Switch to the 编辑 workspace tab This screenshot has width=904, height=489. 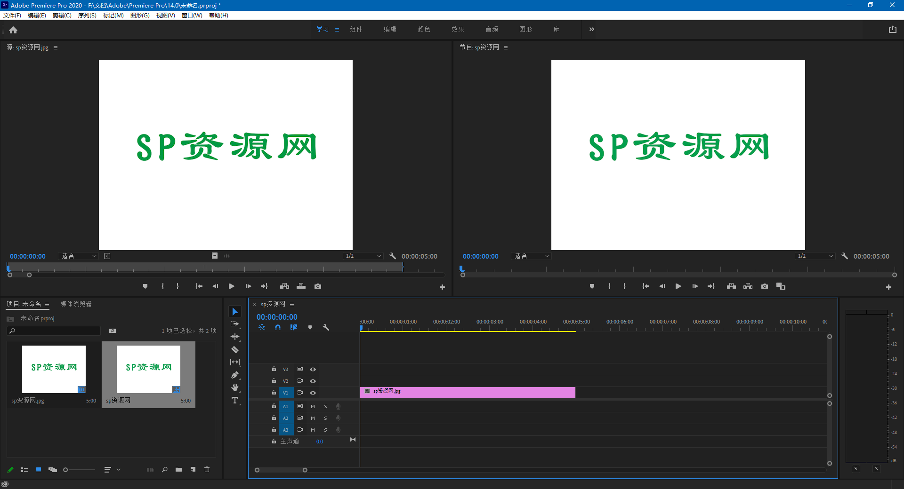(x=390, y=29)
